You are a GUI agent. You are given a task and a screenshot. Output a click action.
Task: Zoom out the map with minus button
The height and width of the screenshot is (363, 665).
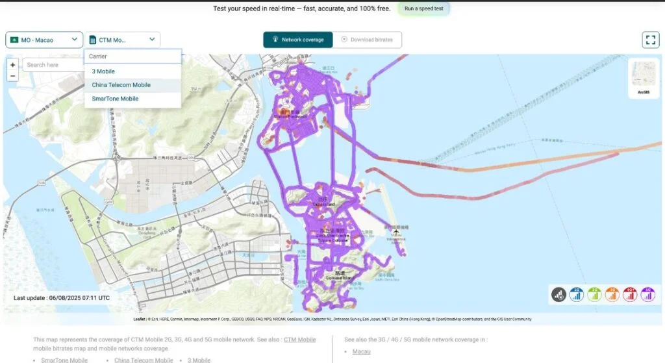tap(13, 76)
